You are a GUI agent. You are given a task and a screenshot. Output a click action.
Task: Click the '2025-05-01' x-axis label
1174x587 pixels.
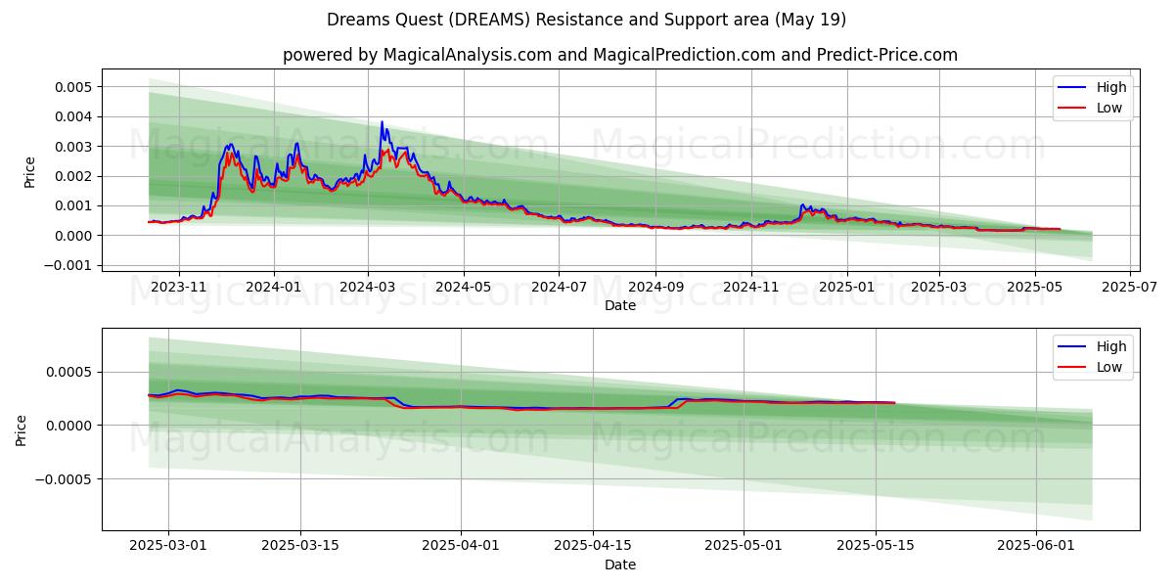tap(744, 546)
